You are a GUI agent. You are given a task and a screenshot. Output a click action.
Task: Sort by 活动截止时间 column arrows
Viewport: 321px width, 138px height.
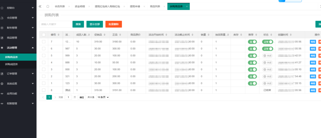[192, 35]
